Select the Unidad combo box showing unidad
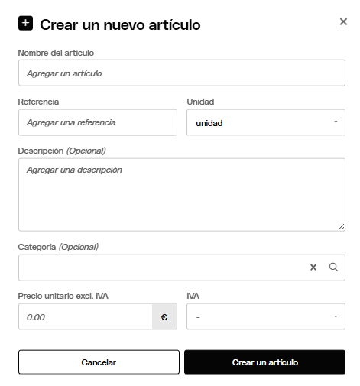 pos(266,122)
